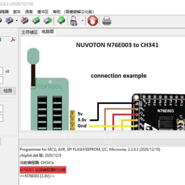Screen dimensions: 185x185
Task: Click the input field directly above 检测
Action: click(2, 80)
